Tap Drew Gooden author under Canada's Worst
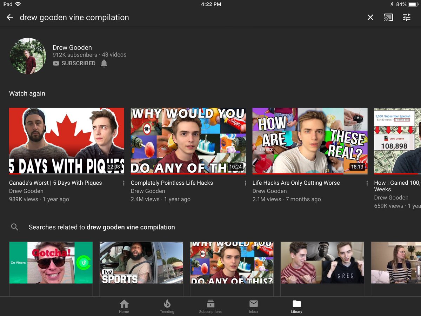 (26, 191)
